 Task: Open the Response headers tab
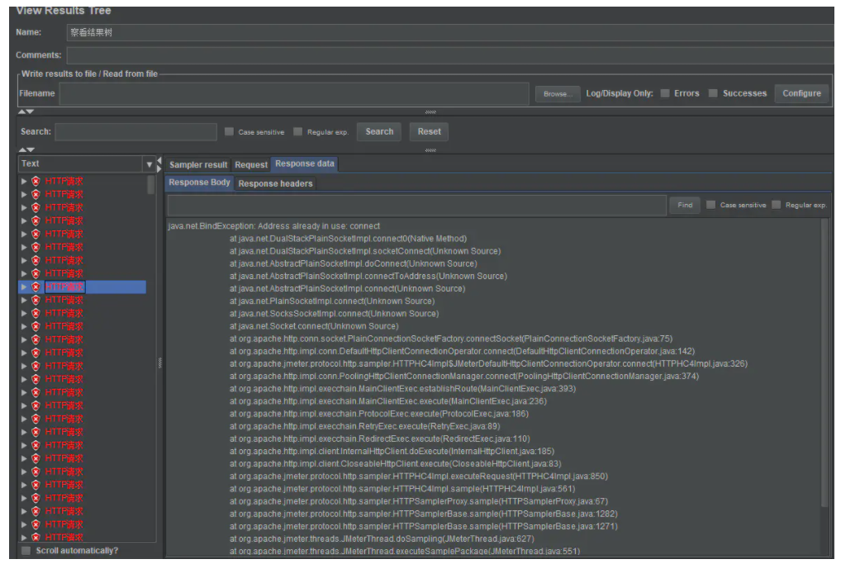275,183
